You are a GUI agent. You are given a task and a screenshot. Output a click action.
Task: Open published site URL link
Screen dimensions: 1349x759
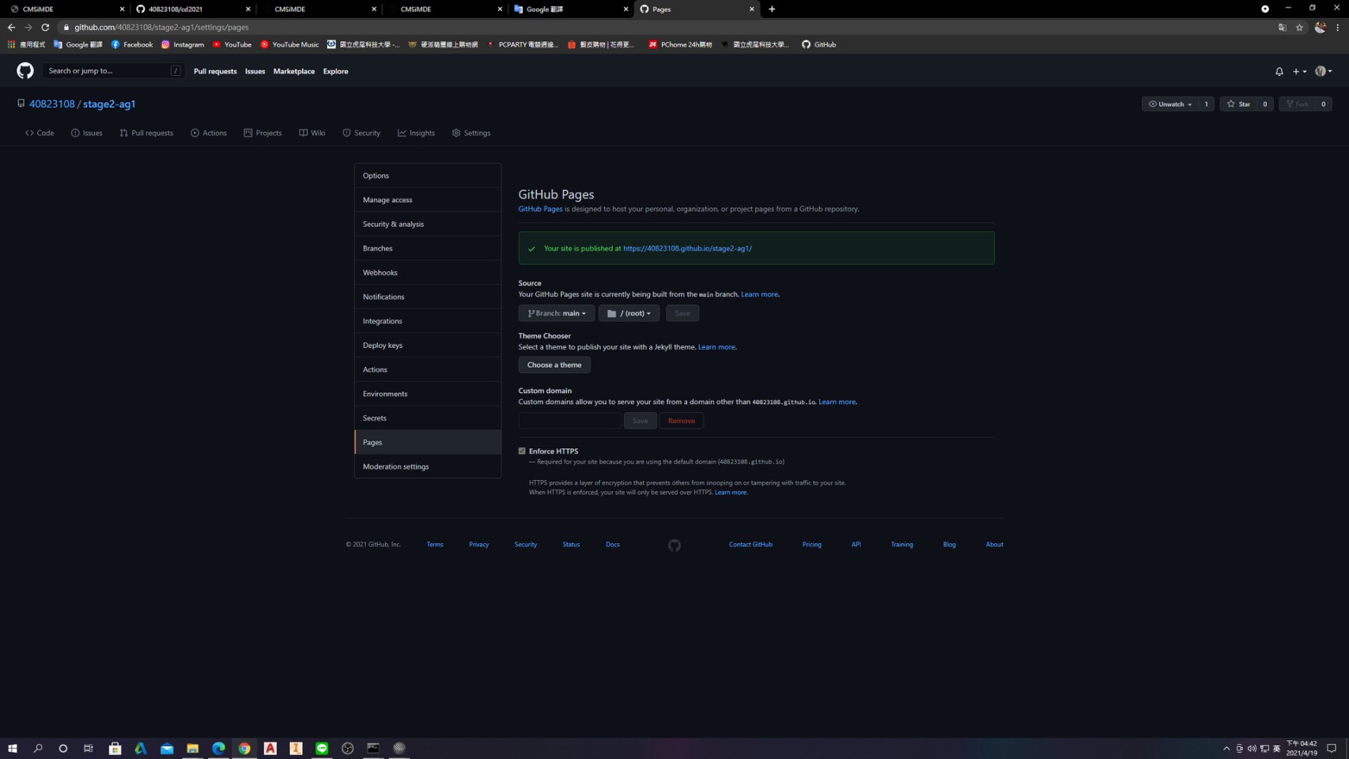(x=687, y=248)
